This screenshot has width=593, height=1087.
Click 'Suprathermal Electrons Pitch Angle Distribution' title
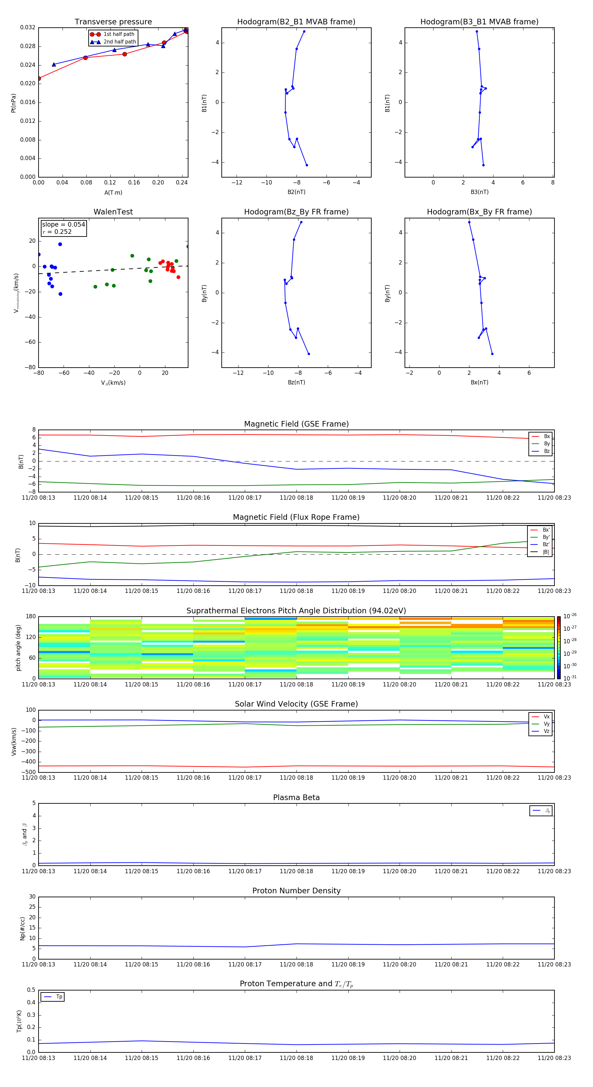tap(296, 611)
